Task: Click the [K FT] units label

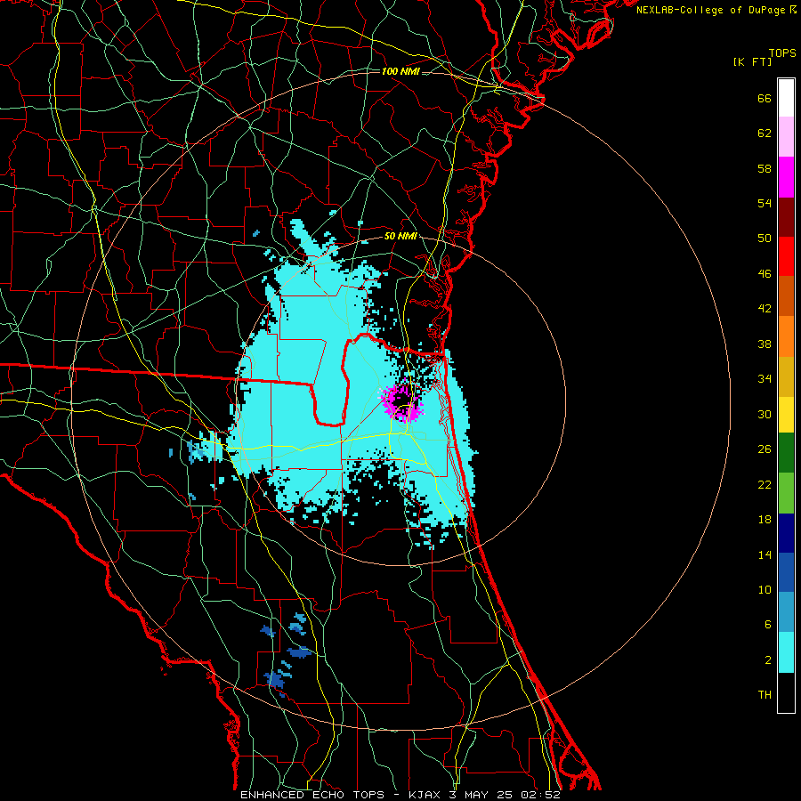Action: click(752, 61)
